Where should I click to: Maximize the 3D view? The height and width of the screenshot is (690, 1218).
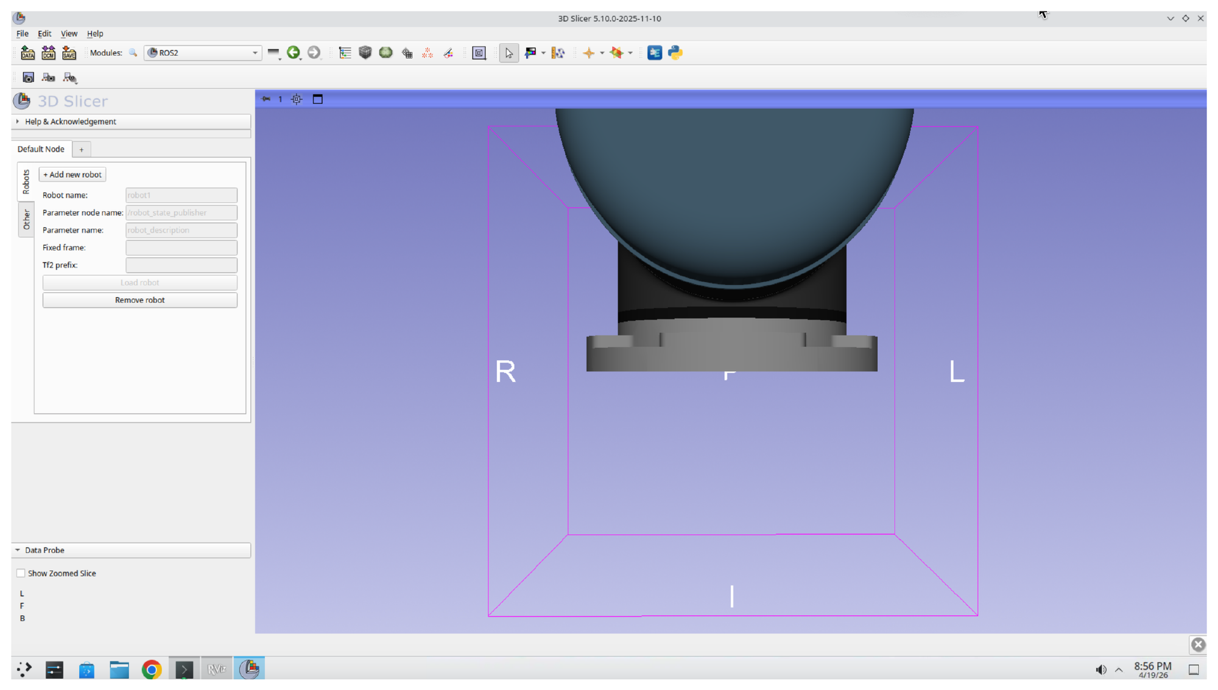(317, 99)
